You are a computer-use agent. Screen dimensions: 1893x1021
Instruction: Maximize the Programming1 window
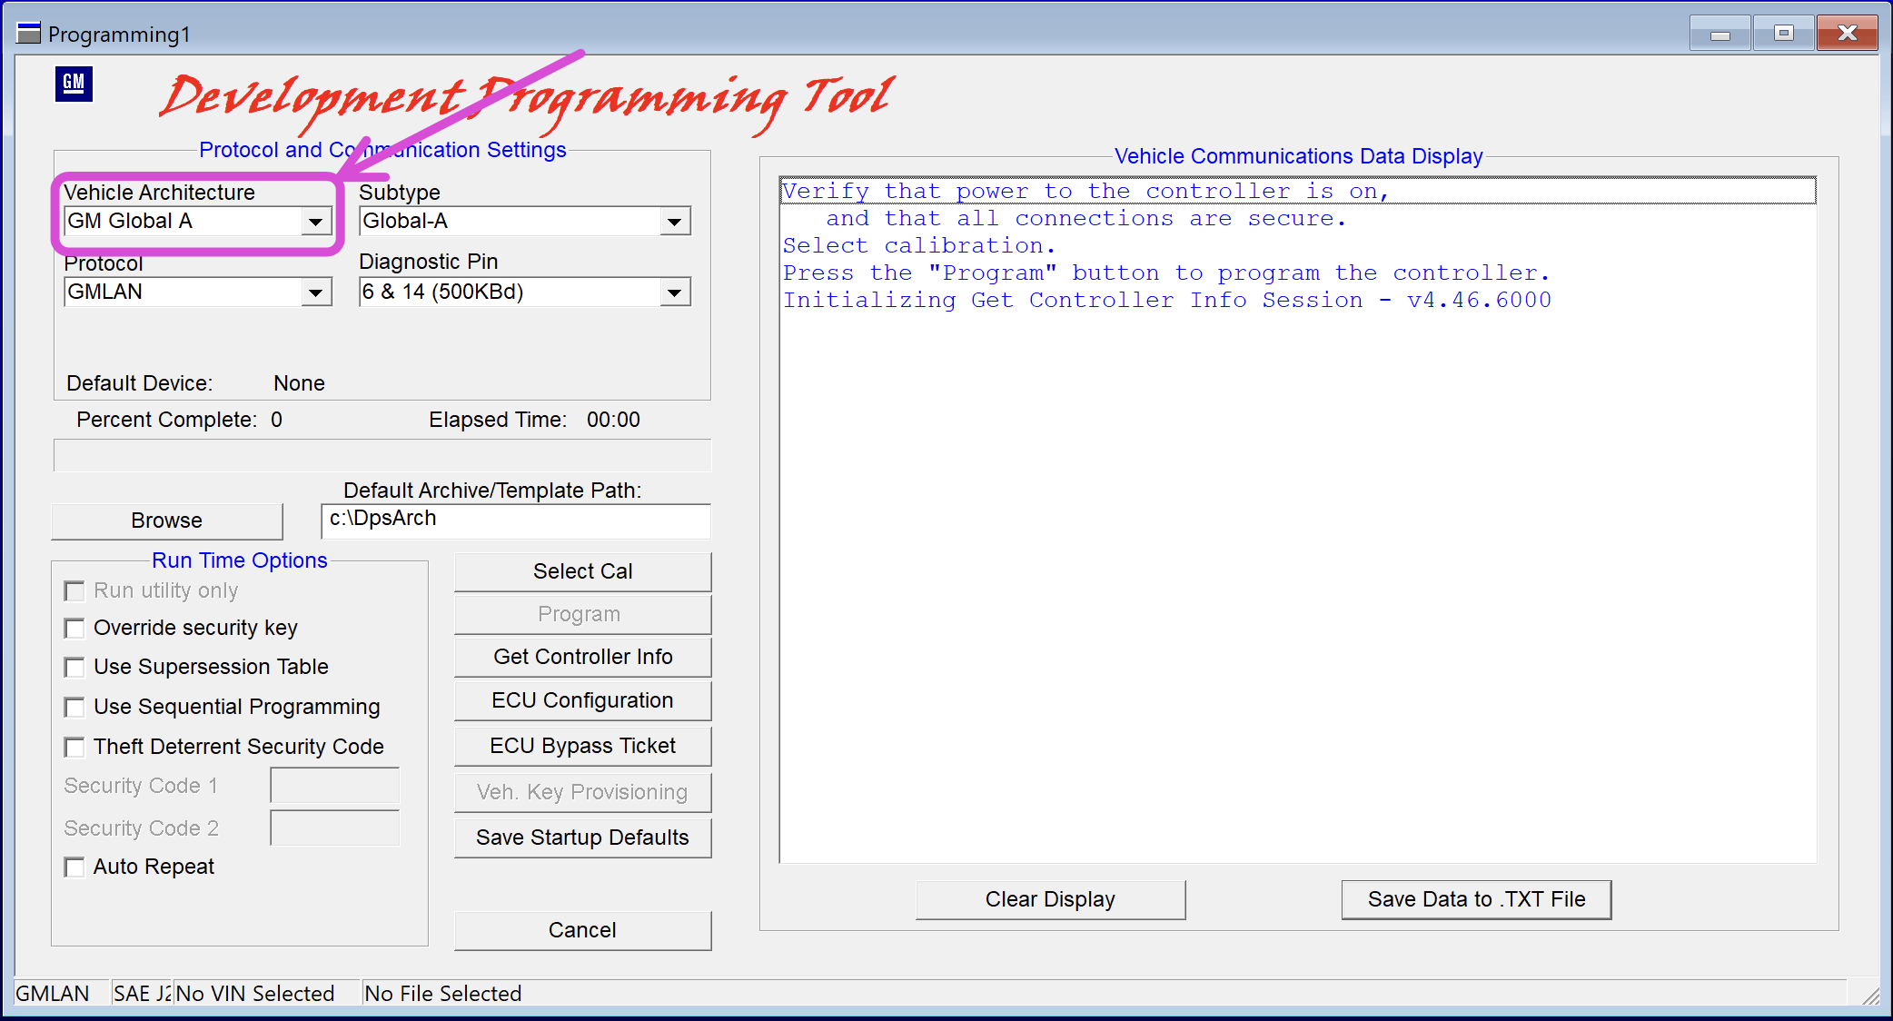pos(1783,34)
